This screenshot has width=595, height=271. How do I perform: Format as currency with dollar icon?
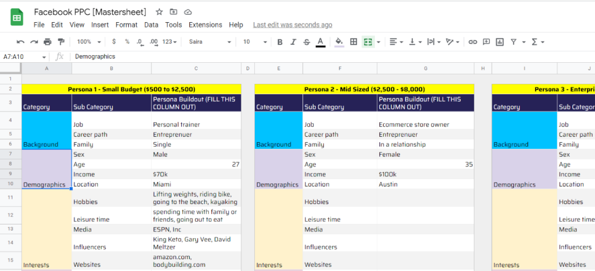[x=114, y=42]
